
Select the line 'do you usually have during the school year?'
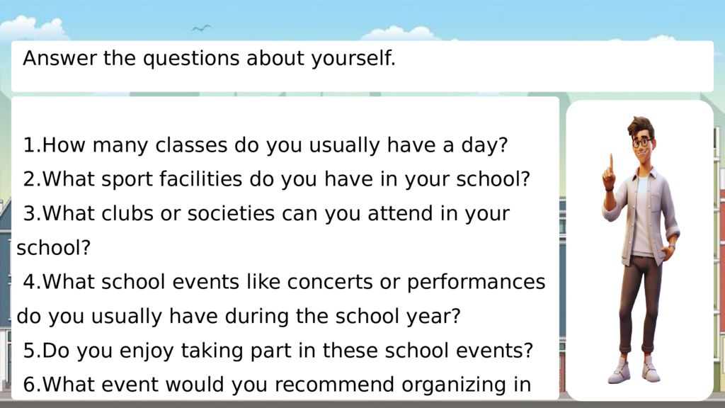click(x=239, y=317)
